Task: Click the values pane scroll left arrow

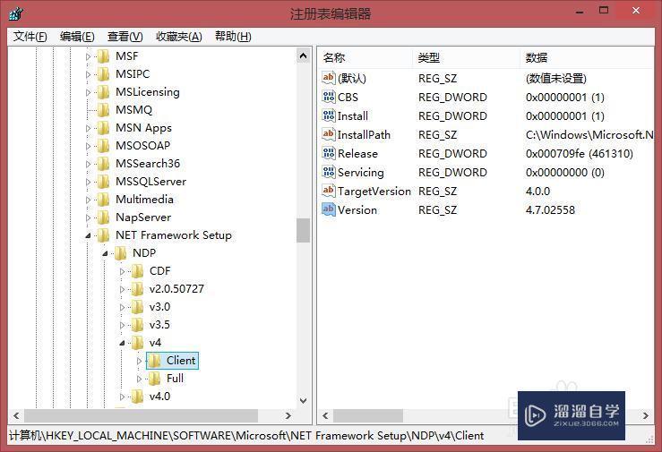Action: pos(325,415)
